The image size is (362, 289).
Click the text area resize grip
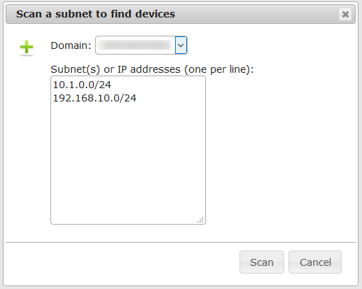point(200,220)
